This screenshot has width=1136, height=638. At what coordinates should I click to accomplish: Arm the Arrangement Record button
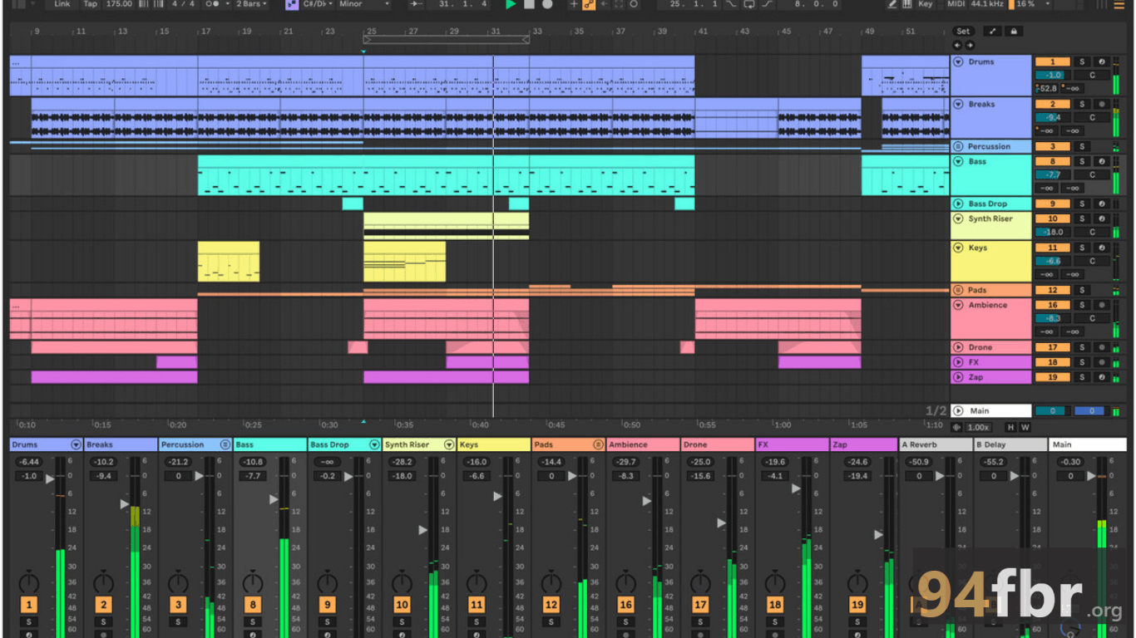point(547,4)
